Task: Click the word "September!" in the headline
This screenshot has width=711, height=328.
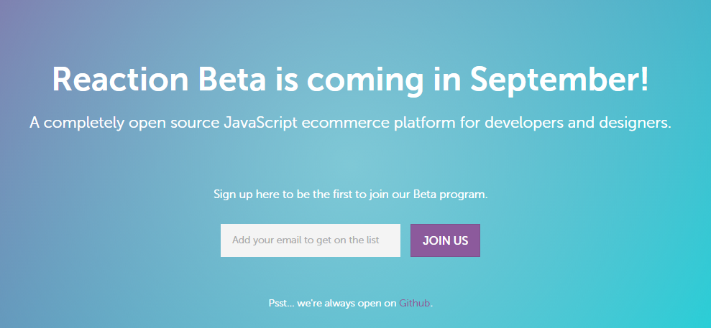Action: tap(559, 80)
